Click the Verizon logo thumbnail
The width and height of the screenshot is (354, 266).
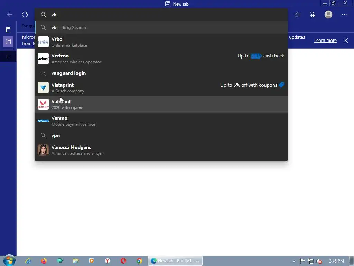[43, 59]
